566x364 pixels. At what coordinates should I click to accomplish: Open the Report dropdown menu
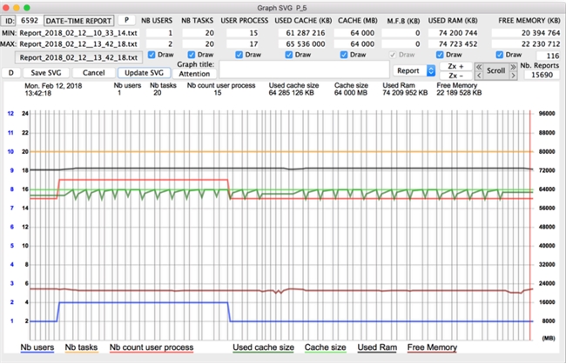pos(413,70)
